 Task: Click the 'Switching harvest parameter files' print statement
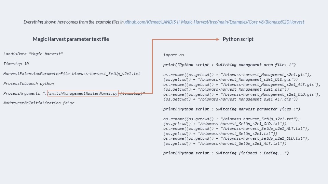click(232, 109)
